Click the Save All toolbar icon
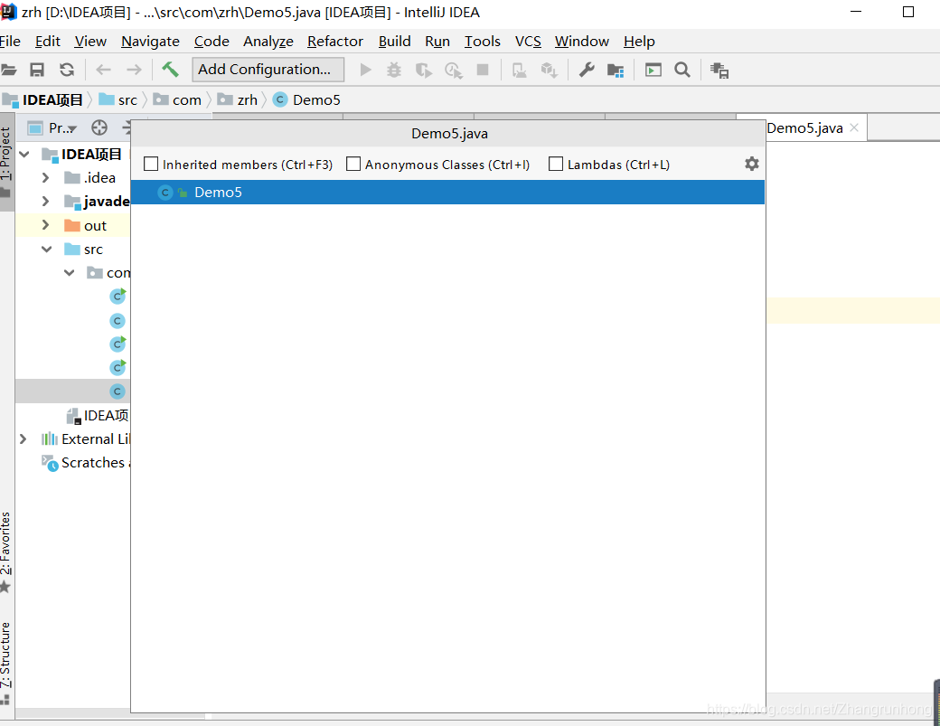The image size is (940, 726). [x=37, y=71]
